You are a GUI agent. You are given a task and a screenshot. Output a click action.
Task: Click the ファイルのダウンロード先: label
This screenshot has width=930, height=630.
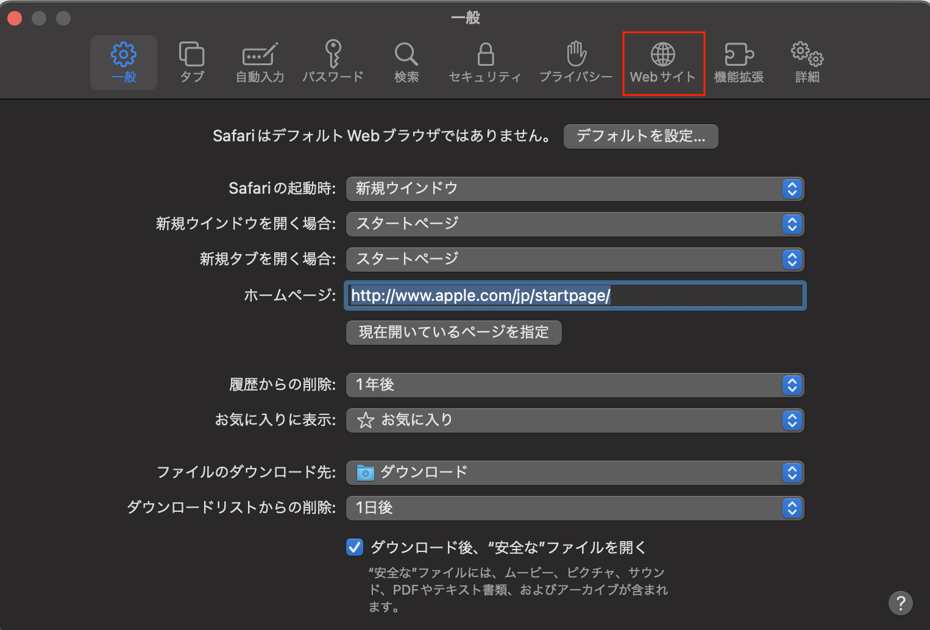click(246, 472)
